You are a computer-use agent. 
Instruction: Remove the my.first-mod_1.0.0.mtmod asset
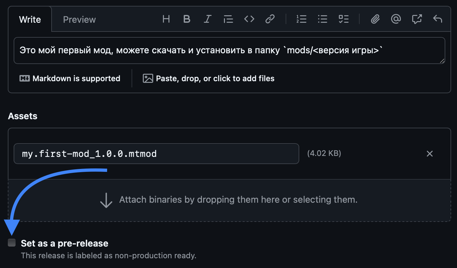click(x=430, y=153)
